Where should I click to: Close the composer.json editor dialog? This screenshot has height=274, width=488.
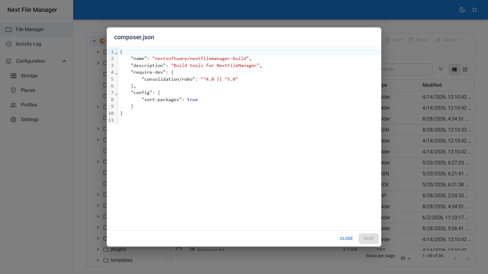346,238
